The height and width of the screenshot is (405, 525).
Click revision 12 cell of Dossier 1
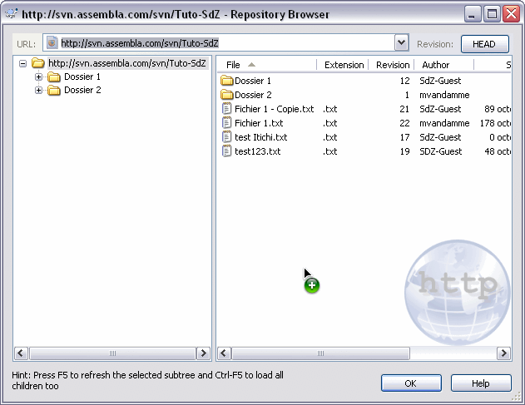[x=404, y=81]
